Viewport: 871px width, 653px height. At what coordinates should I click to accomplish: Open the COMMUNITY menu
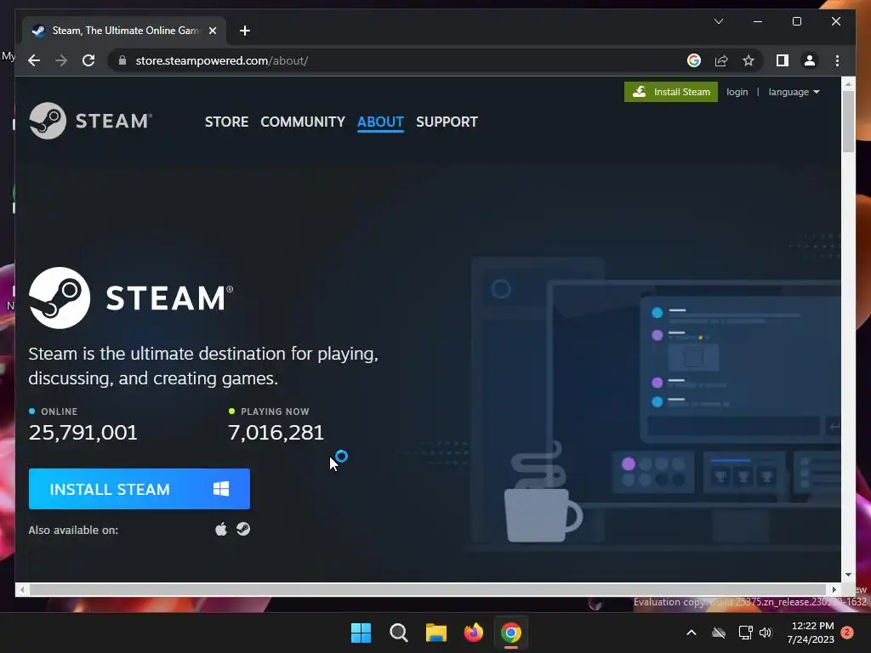[x=303, y=122]
